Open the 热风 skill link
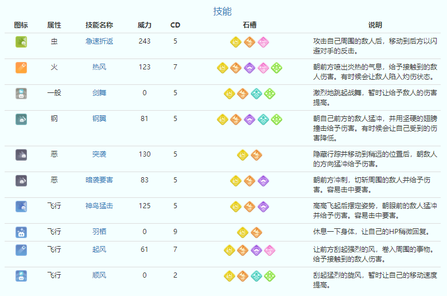This screenshot has width=447, height=296. [99, 67]
